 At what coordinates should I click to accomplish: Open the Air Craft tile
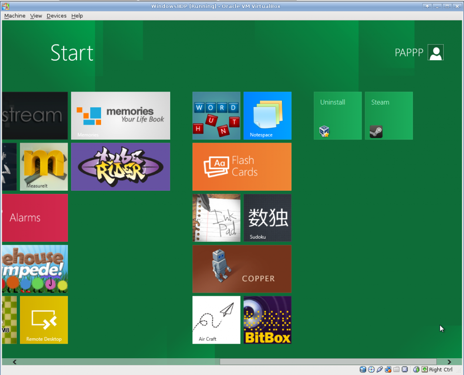coord(216,320)
